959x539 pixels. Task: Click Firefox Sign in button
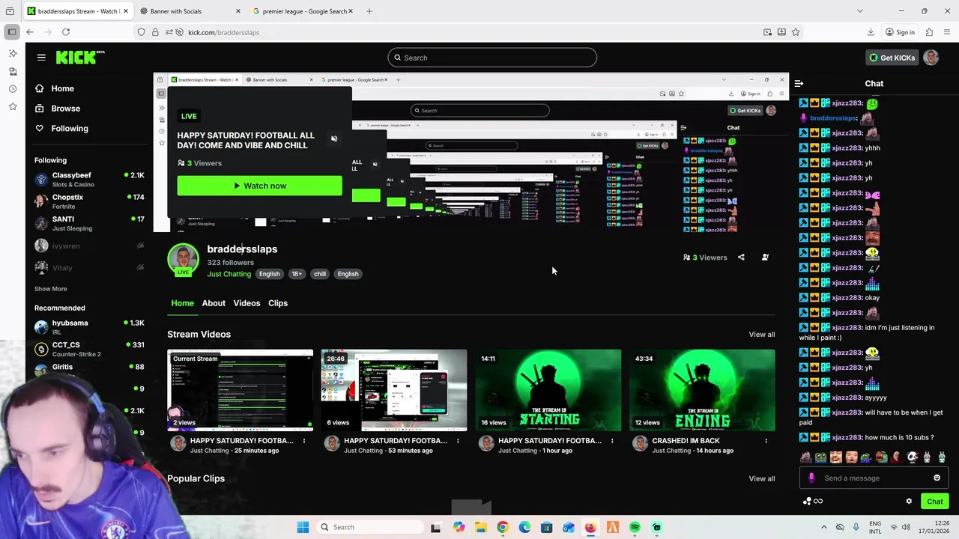point(900,32)
